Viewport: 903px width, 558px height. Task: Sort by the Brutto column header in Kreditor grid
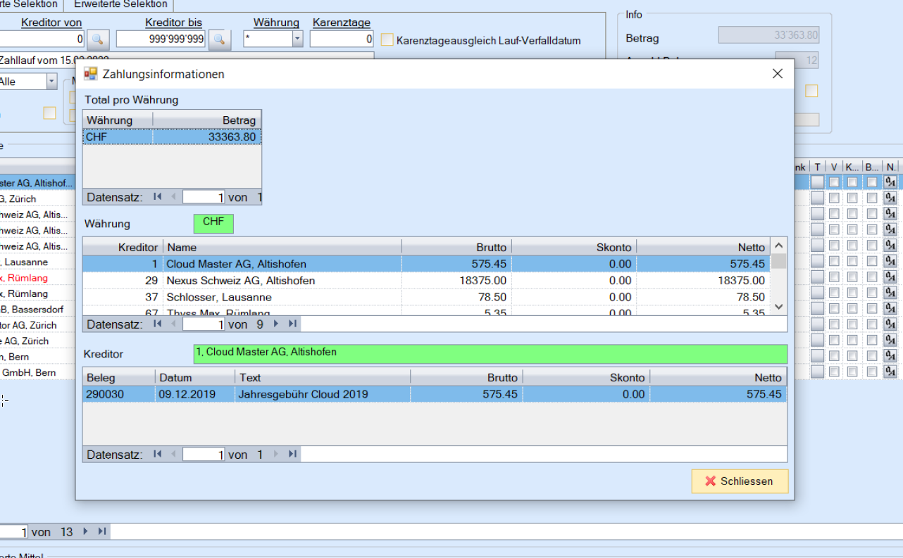(456, 247)
